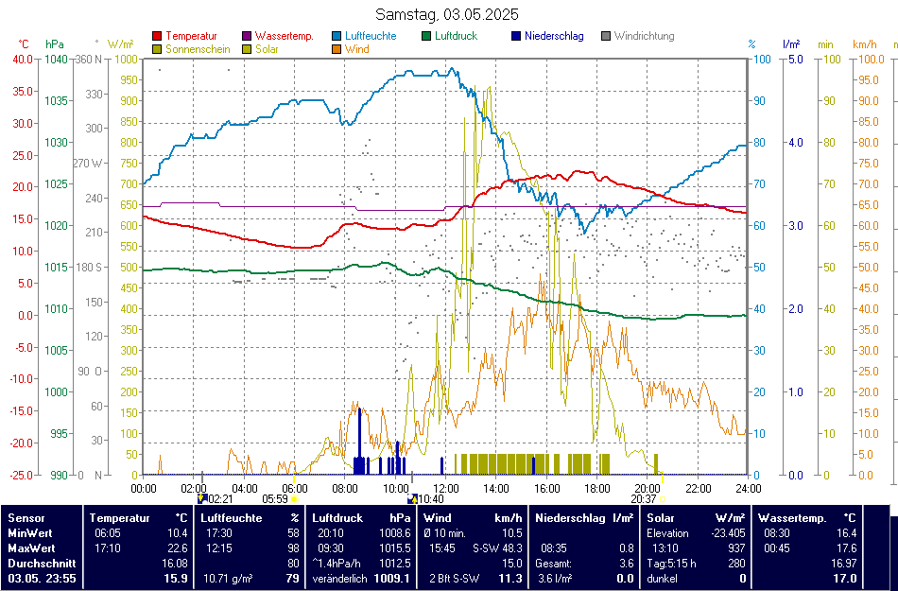Click the sunshine duration Tag:5:15 h
This screenshot has width=898, height=591.
(x=671, y=564)
